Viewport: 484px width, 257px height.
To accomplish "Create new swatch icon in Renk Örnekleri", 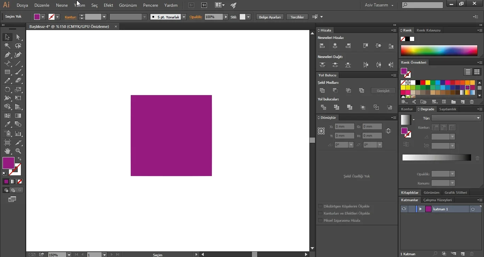I will coord(462,102).
